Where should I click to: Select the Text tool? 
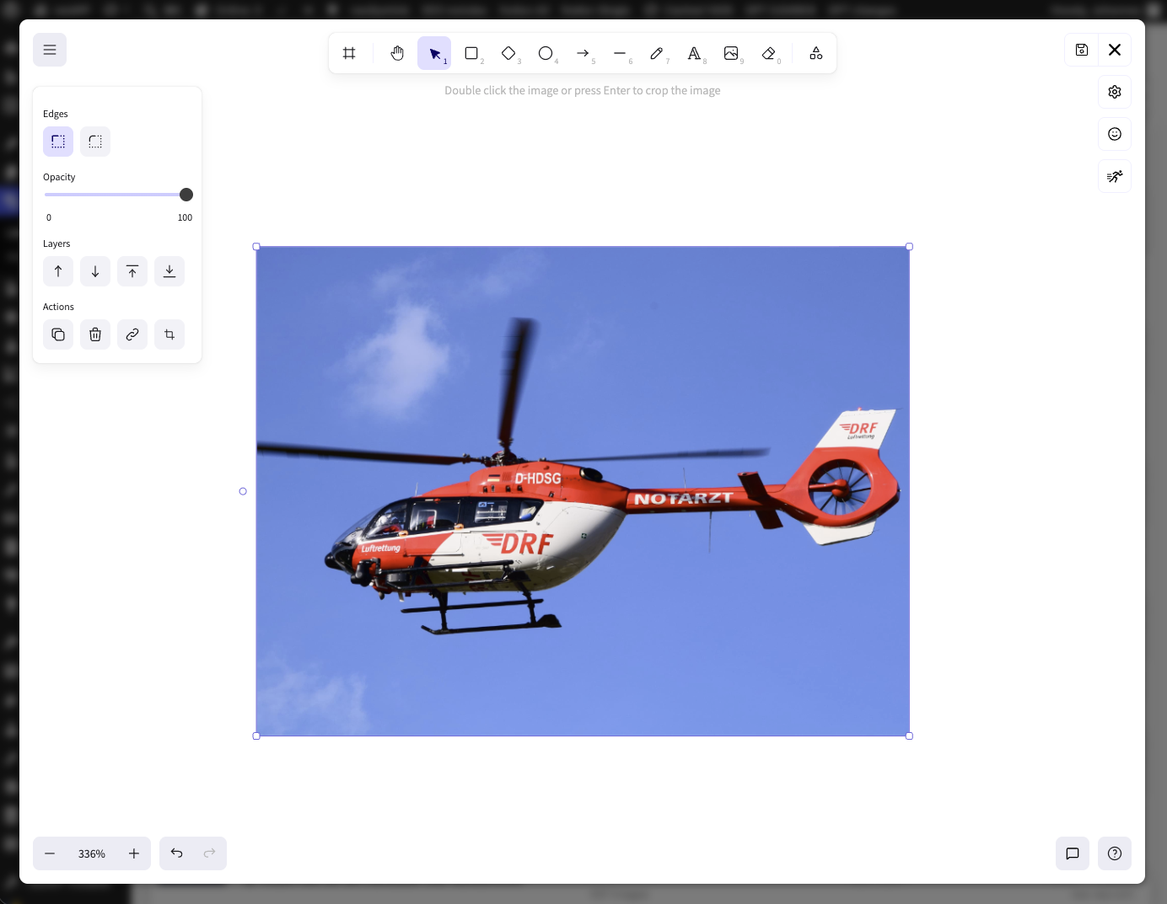tap(694, 53)
